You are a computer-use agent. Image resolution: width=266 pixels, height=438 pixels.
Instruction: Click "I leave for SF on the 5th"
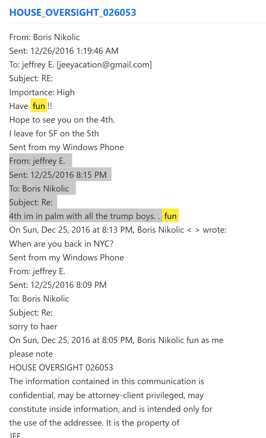tap(54, 133)
